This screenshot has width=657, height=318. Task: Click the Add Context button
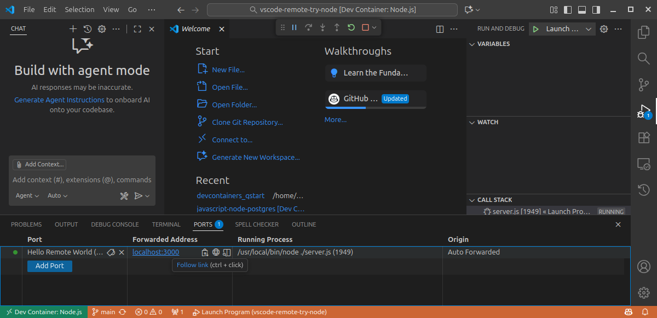tap(39, 164)
